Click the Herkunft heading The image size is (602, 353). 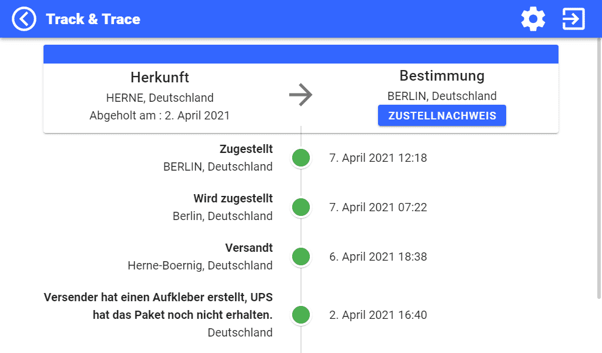pos(160,78)
